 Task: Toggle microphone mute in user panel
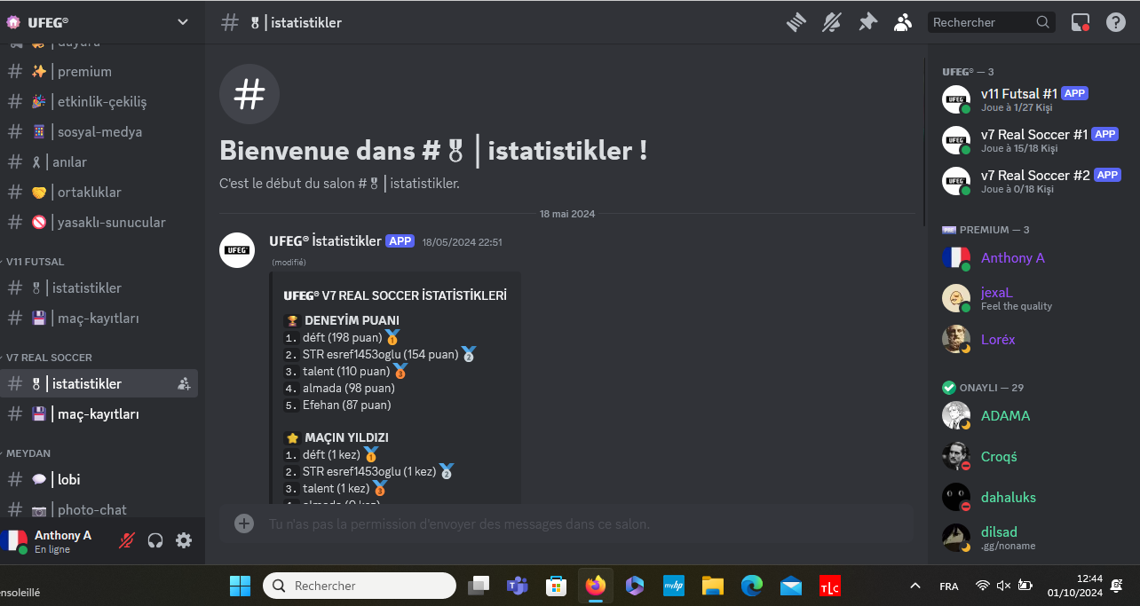(127, 540)
